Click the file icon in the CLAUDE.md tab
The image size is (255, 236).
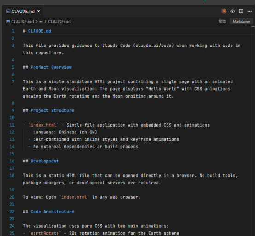point(8,11)
